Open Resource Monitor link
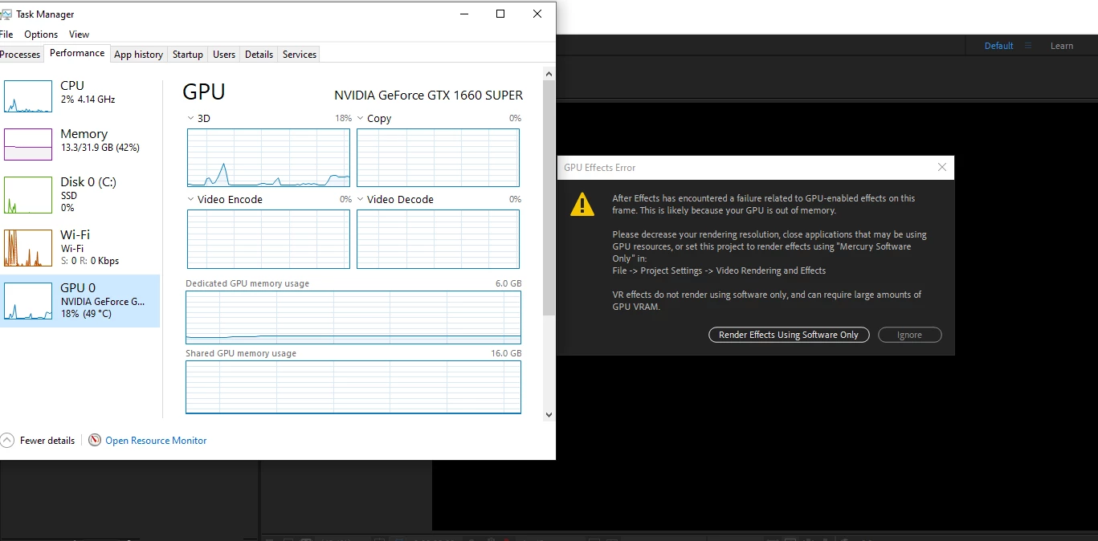Image resolution: width=1098 pixels, height=541 pixels. 156,441
